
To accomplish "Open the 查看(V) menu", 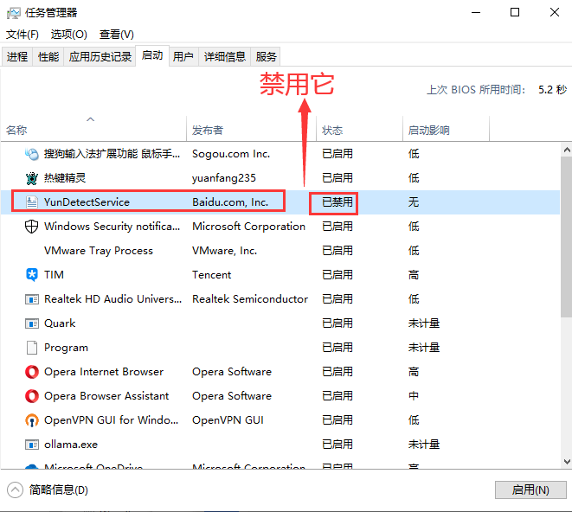I will click(x=116, y=35).
